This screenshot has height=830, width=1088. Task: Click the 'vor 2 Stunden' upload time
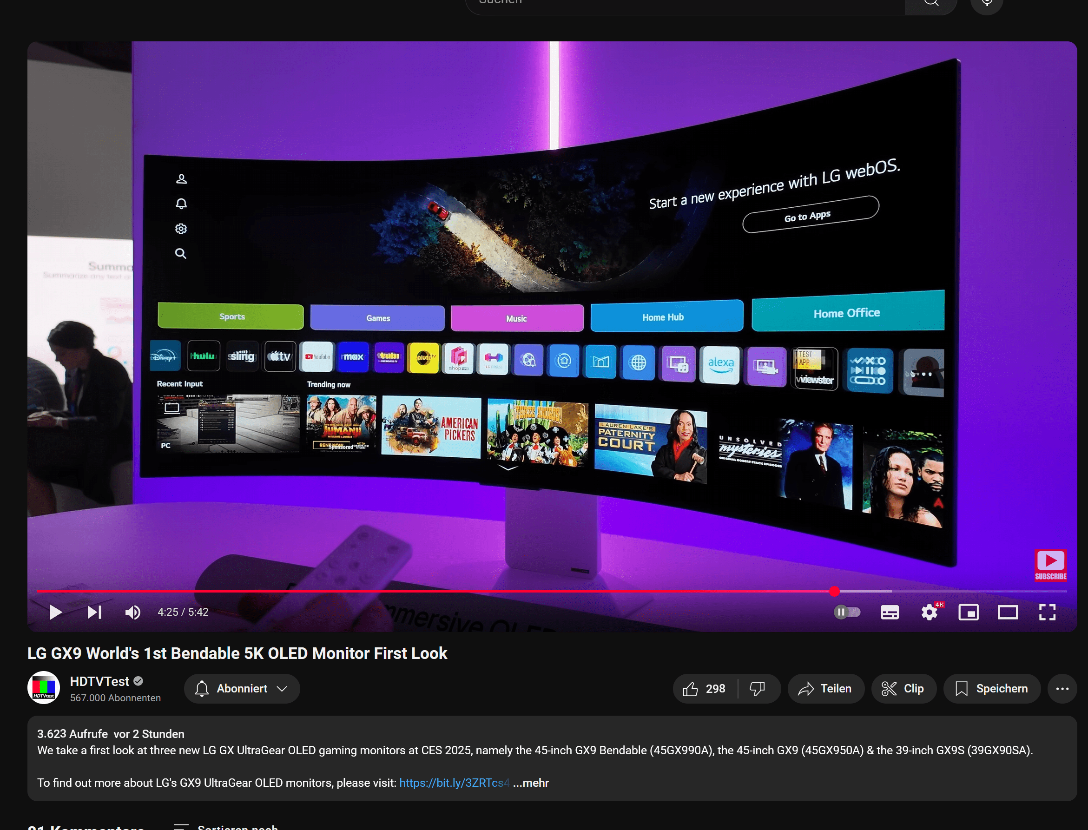click(149, 734)
